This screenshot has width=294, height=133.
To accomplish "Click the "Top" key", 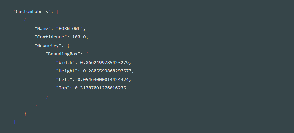I will [63, 88].
